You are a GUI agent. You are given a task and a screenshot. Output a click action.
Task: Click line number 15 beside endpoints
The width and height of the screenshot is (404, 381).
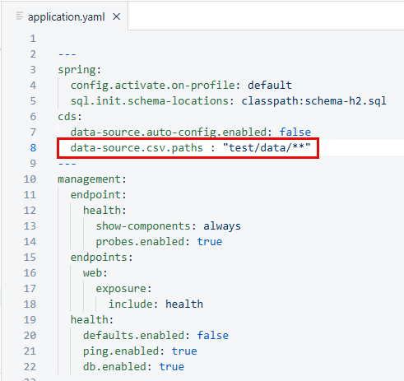(x=30, y=258)
